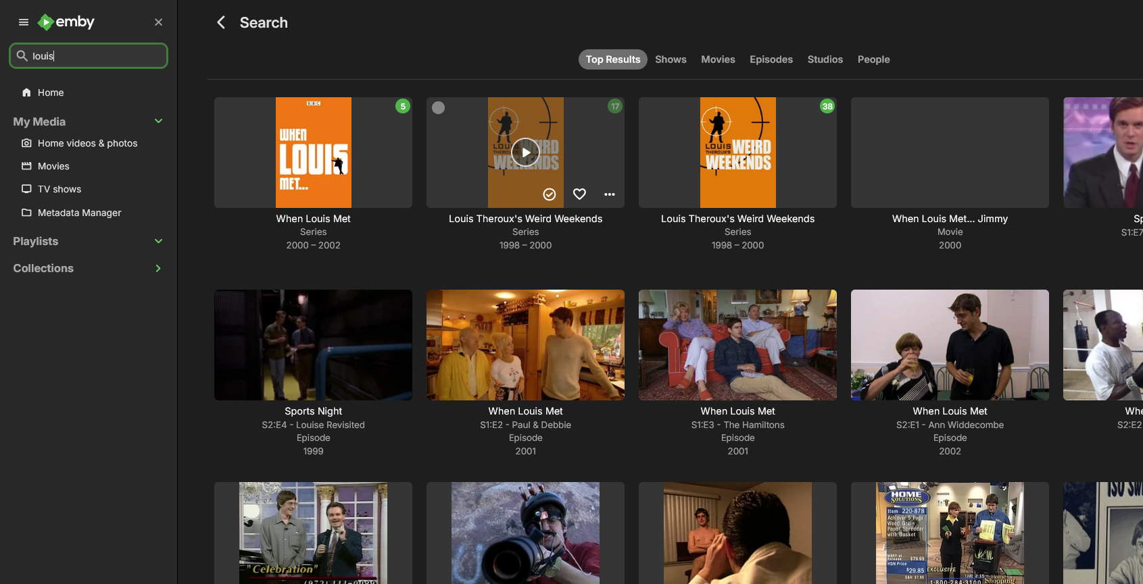Clear the search with the X icon

pyautogui.click(x=158, y=22)
